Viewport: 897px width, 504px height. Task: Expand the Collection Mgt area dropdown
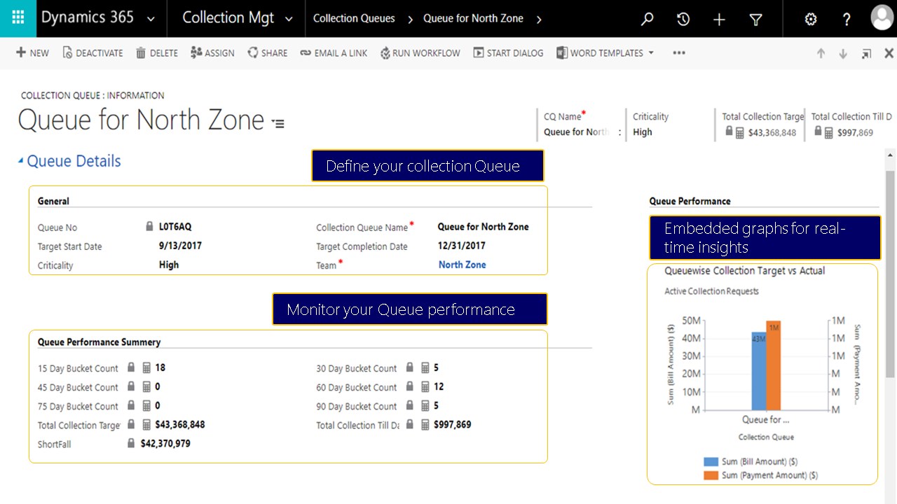291,19
